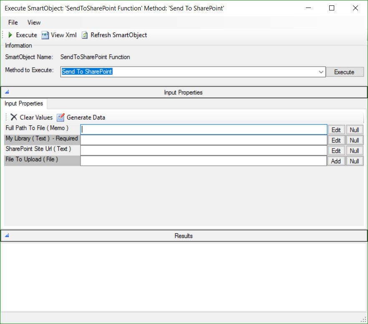Edit the Full Path To File value
The width and height of the screenshot is (368, 324).
click(336, 129)
